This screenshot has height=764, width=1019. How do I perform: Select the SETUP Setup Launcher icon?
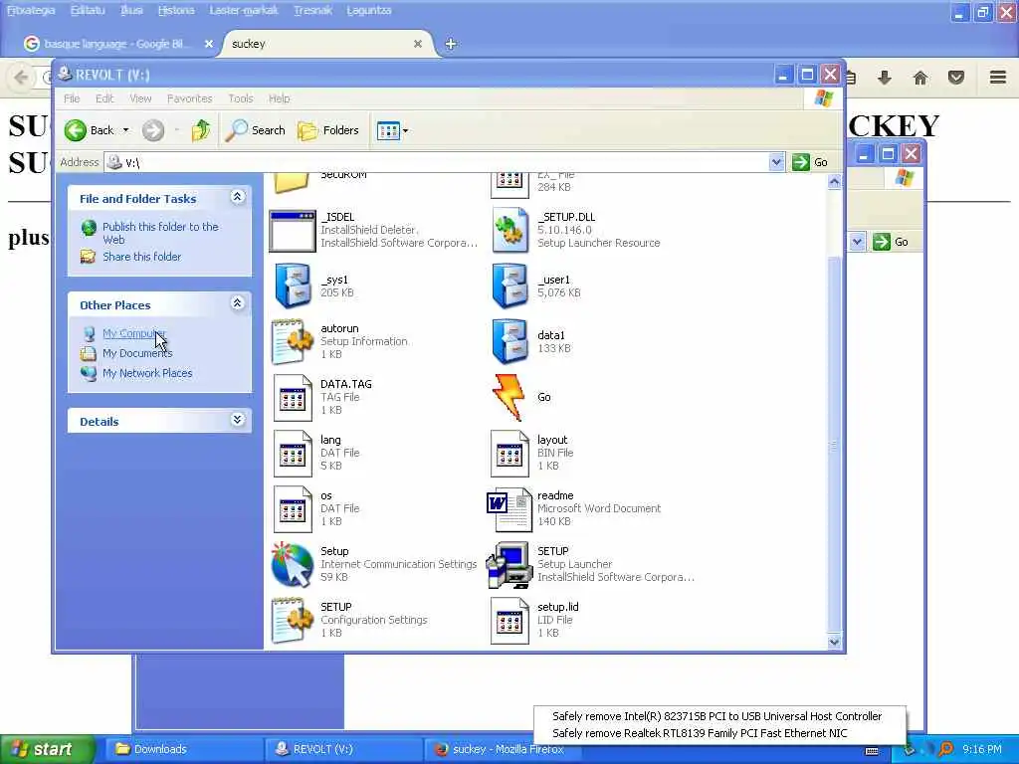(x=509, y=565)
